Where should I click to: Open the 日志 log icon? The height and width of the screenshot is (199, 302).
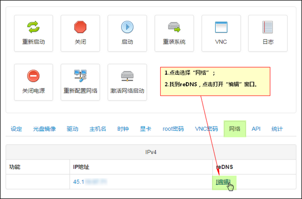(268, 27)
